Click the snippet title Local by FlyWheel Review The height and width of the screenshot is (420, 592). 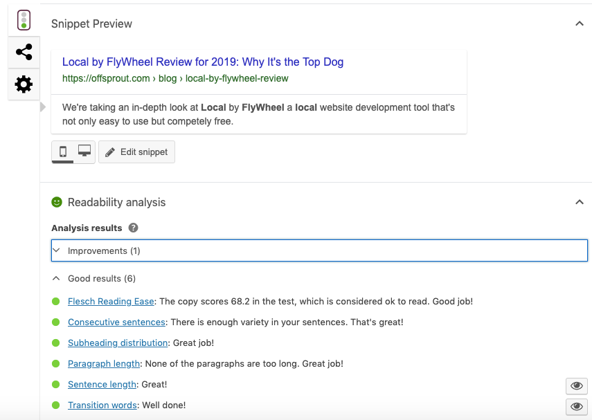tap(203, 62)
